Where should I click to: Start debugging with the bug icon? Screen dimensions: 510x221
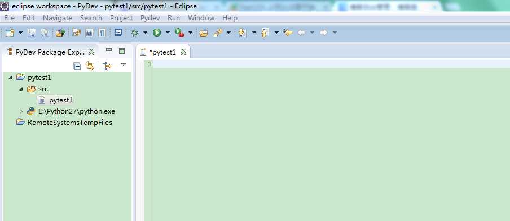point(134,33)
